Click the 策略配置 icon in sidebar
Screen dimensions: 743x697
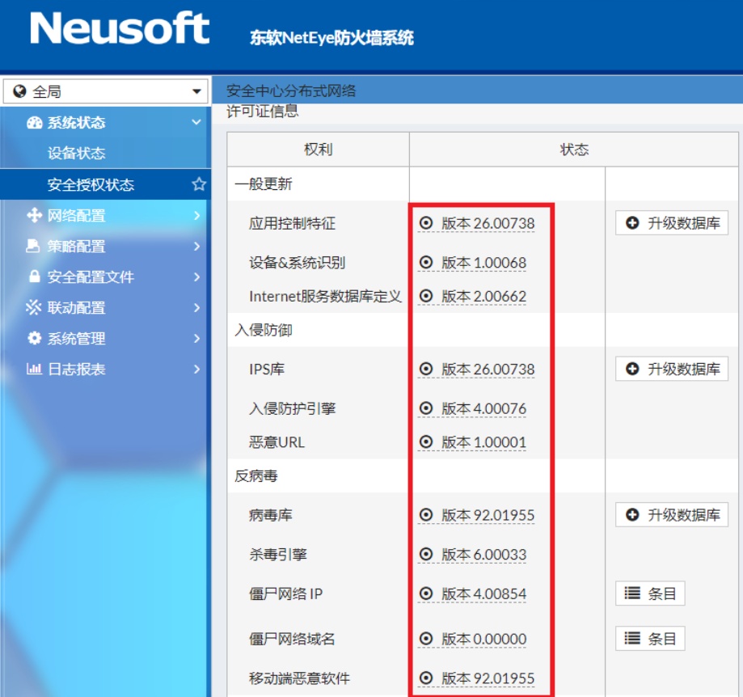click(33, 246)
